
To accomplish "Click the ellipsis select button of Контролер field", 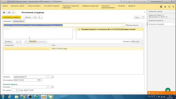I will 50,87.
